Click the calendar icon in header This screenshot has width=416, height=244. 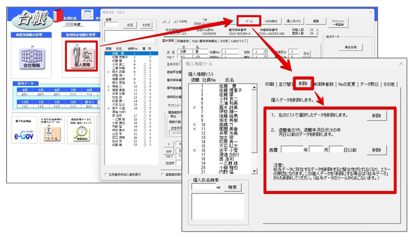click(x=88, y=14)
